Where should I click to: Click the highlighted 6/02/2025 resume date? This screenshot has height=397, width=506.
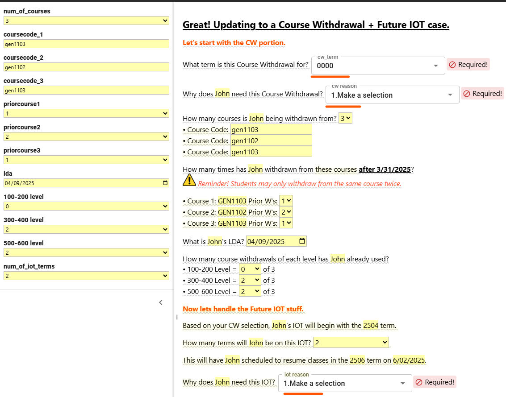click(409, 360)
